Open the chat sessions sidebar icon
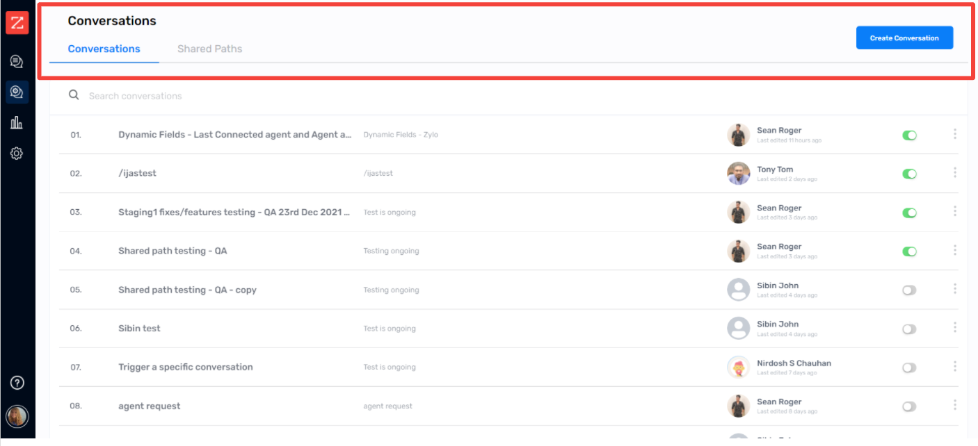 click(17, 61)
